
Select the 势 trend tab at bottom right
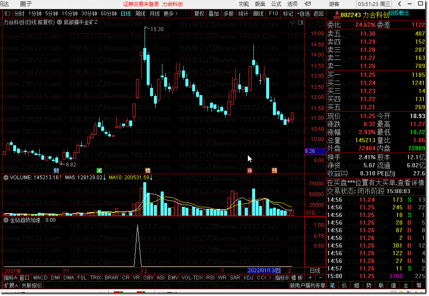point(369,285)
